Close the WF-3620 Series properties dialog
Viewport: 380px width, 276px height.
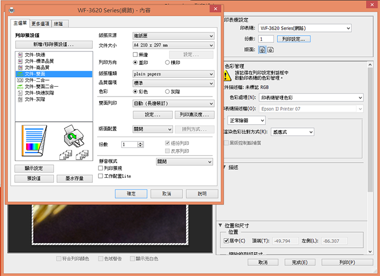point(215,9)
